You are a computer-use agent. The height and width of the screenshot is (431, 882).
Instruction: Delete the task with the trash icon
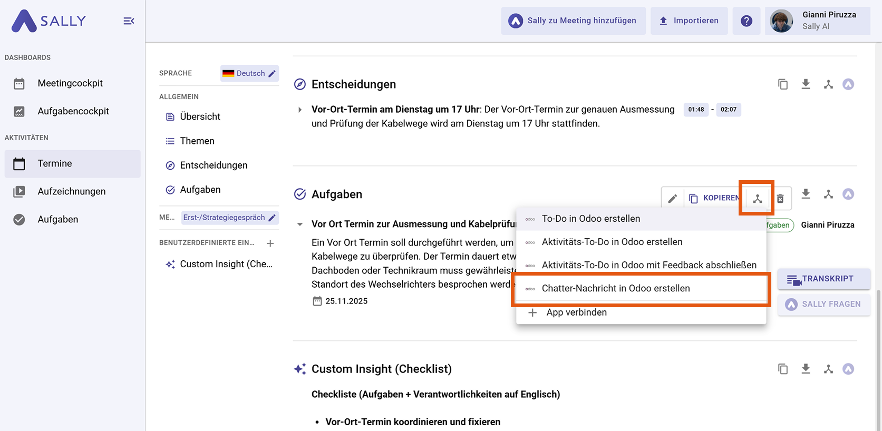tap(780, 199)
